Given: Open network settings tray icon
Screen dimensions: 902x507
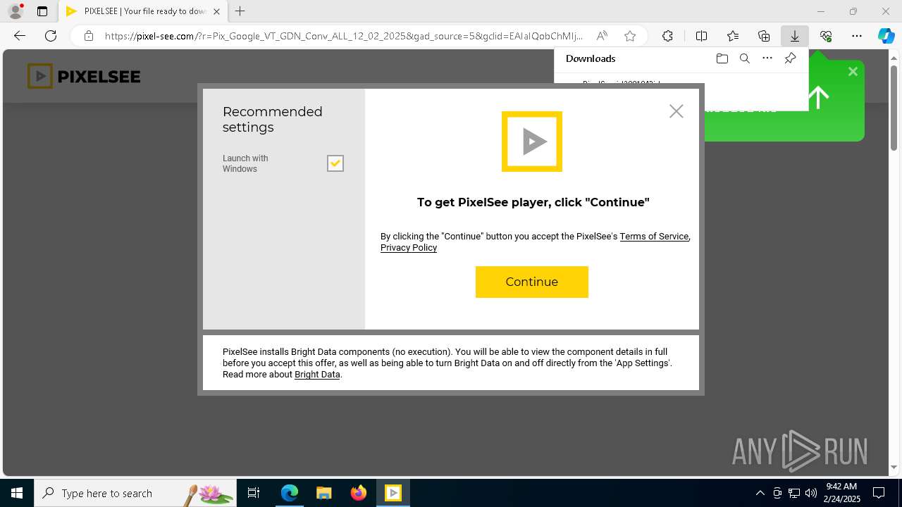Looking at the screenshot, I should click(793, 493).
